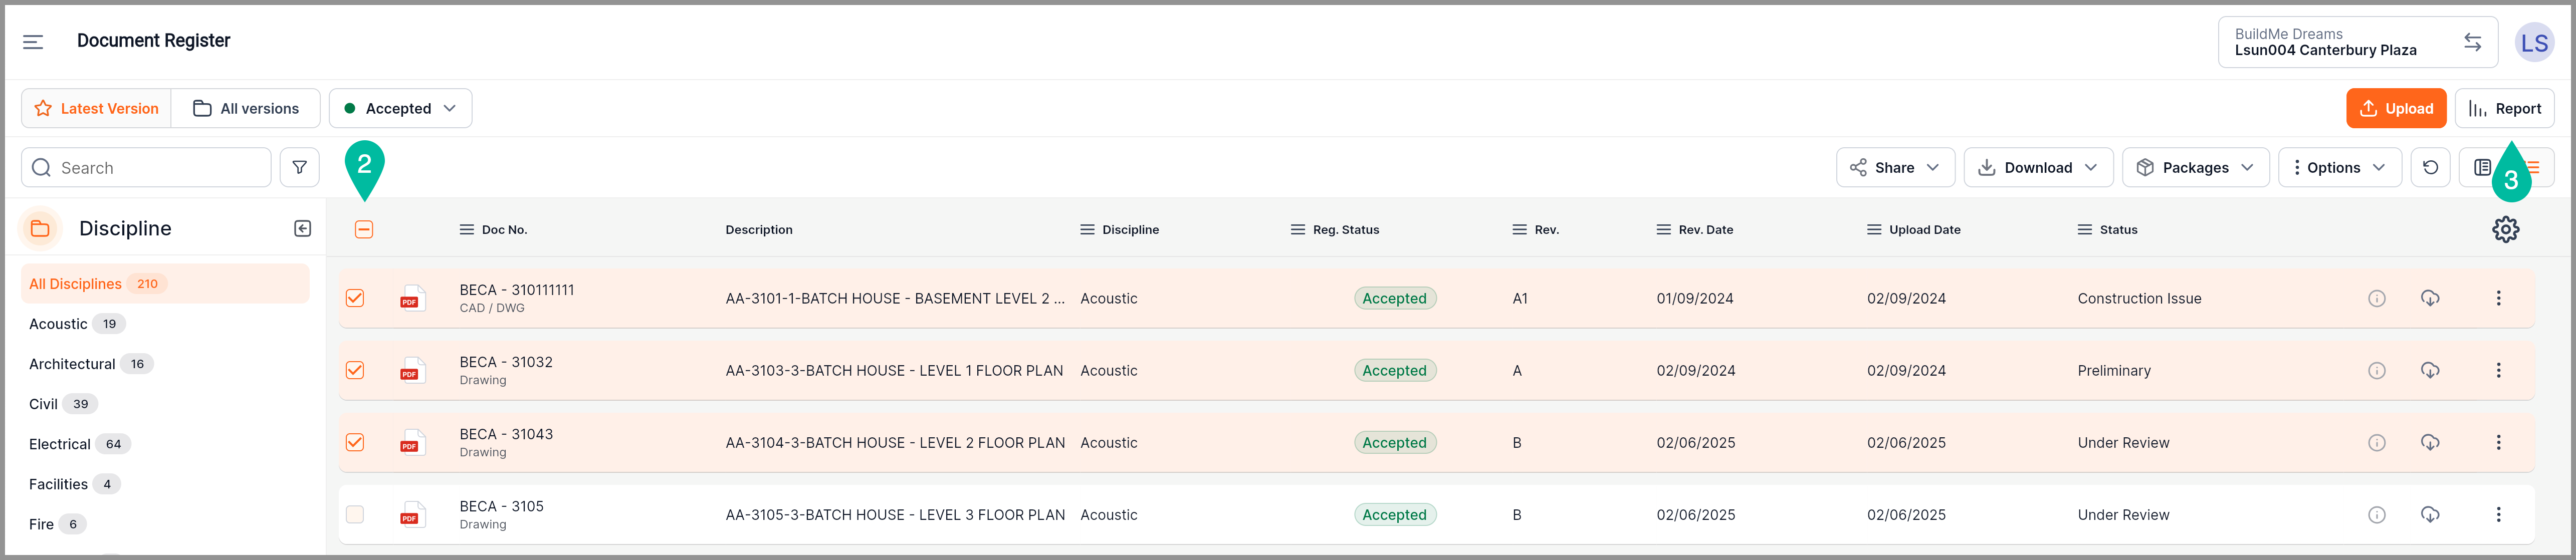Click the orange Upload button
The width and height of the screenshot is (2576, 560).
2396,108
